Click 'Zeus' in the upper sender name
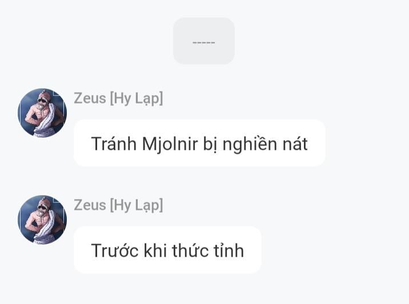The image size is (409, 304). 90,98
